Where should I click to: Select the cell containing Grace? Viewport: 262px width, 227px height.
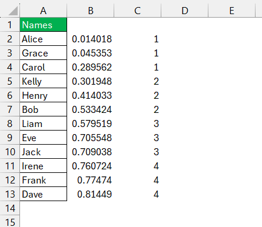tap(44, 53)
